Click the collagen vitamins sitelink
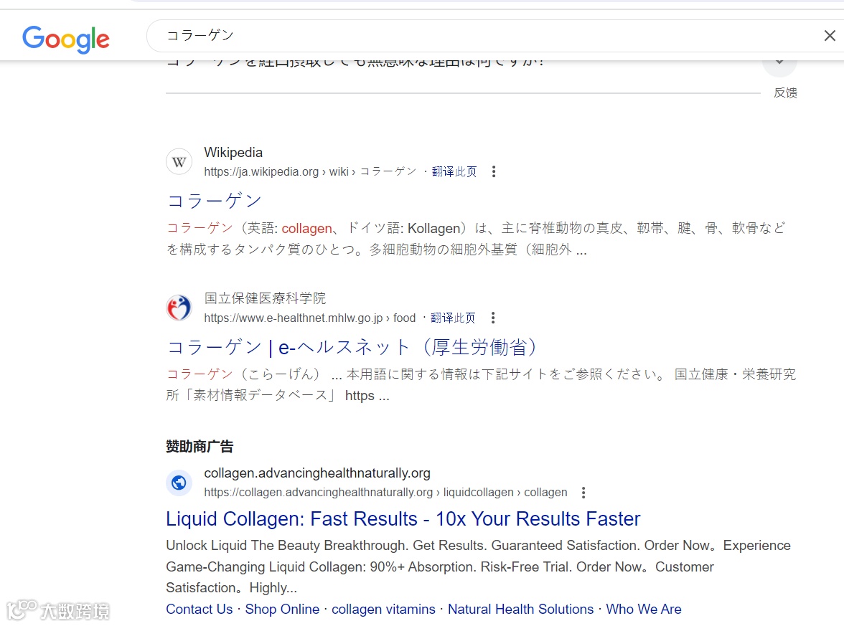844x626 pixels. click(x=383, y=610)
